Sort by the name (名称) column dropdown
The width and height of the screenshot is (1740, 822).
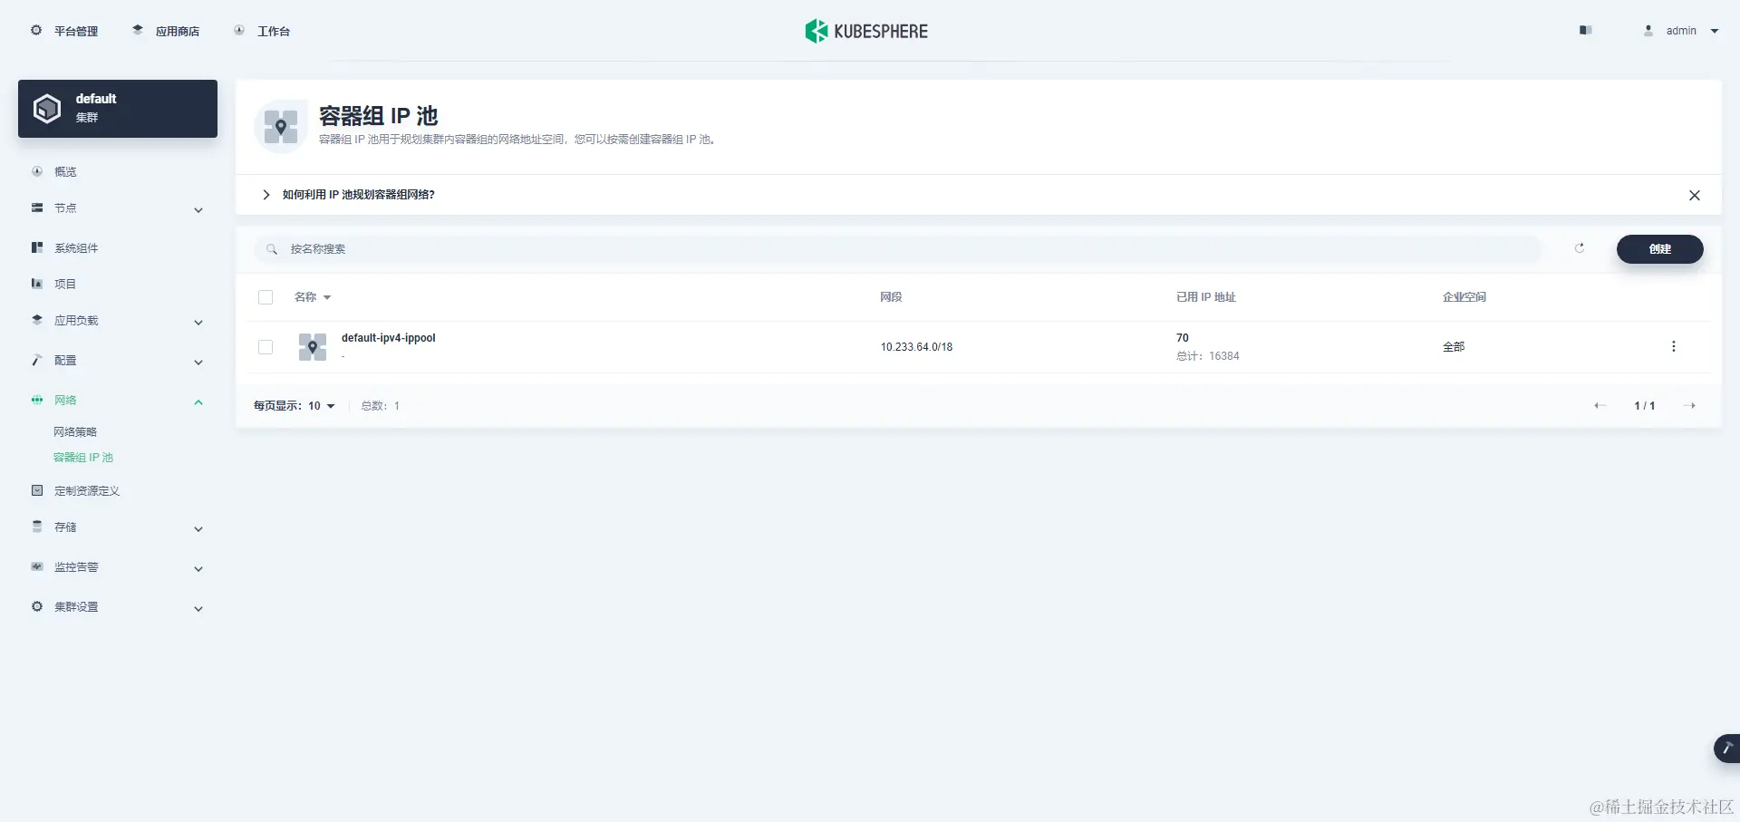[313, 297]
